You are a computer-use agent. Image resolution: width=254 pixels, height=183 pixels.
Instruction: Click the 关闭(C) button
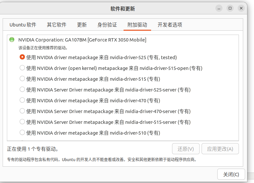click(231, 174)
